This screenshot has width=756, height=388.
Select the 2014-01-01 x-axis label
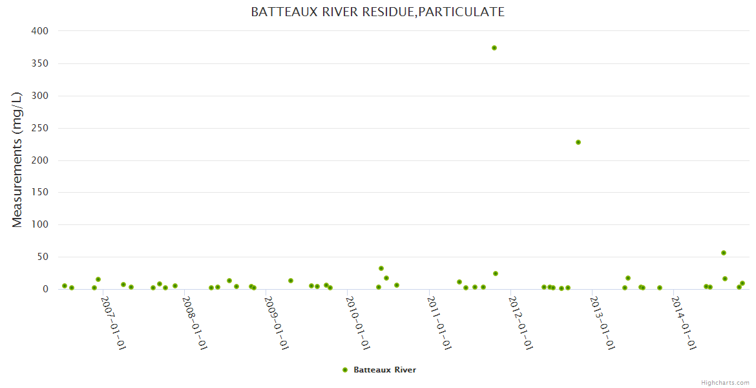tap(683, 323)
